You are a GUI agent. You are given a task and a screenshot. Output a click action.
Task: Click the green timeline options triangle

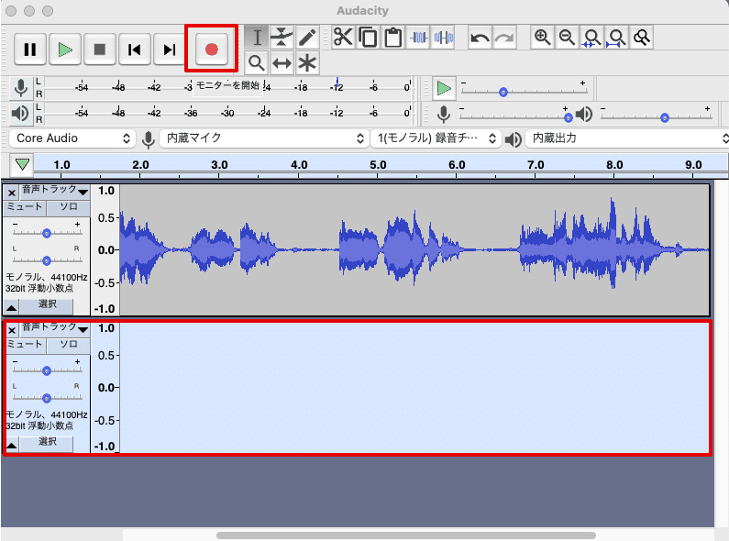click(22, 164)
